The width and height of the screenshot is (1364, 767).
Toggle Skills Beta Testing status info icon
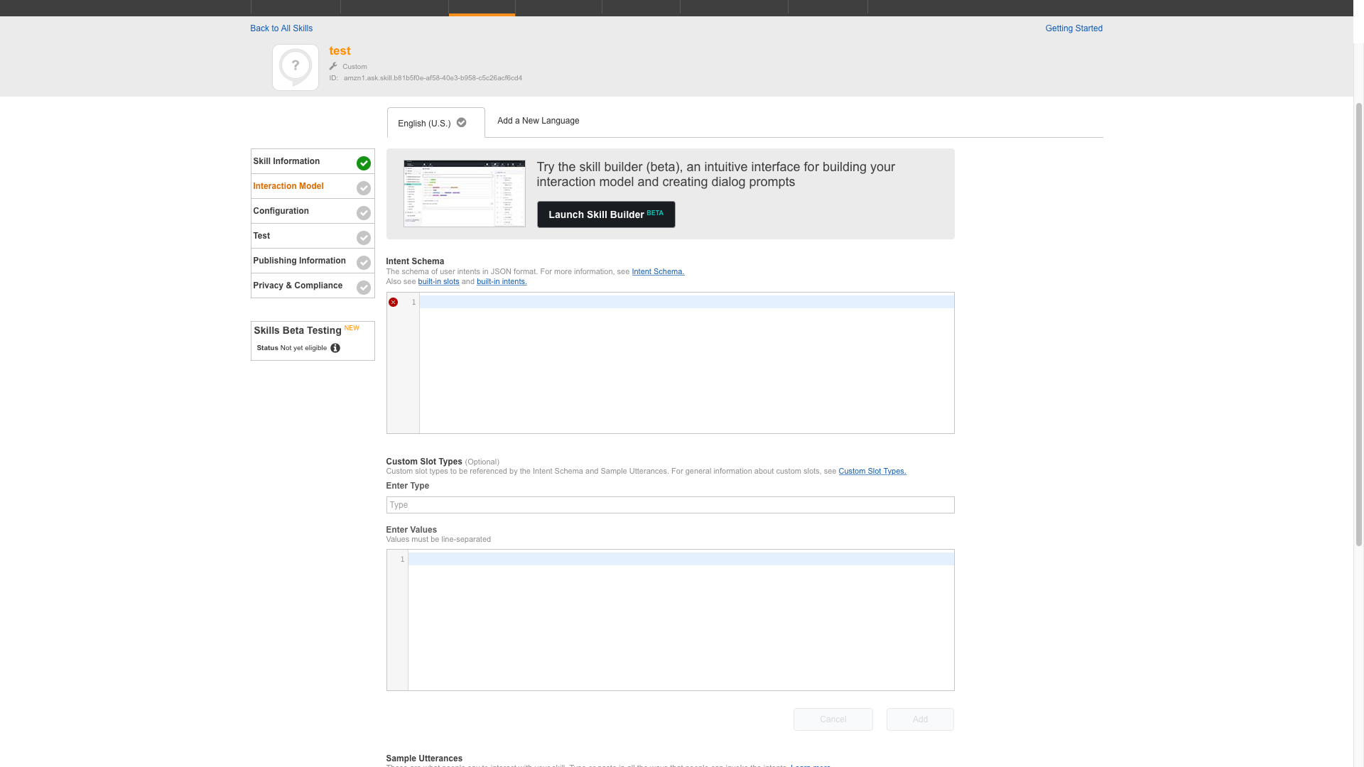click(x=335, y=347)
